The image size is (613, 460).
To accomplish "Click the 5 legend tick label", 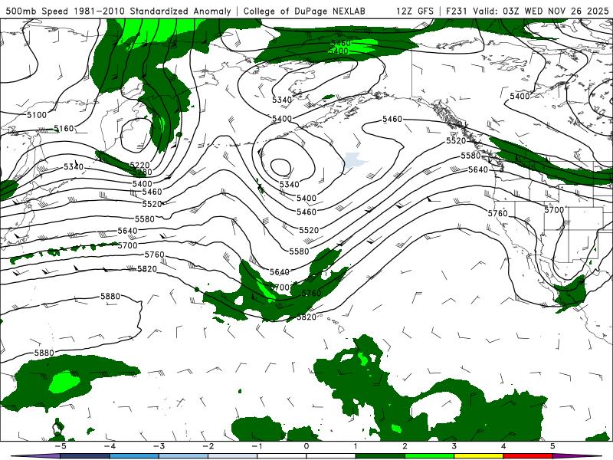I will tap(552, 446).
